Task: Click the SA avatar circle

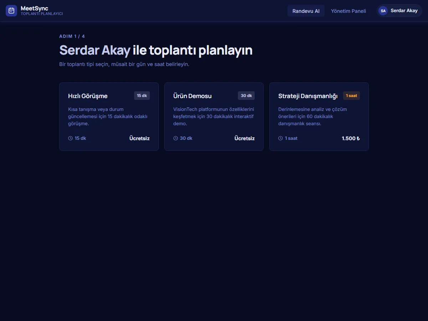Action: (x=383, y=11)
